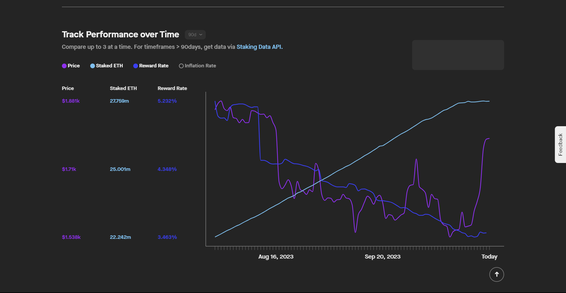The height and width of the screenshot is (293, 566).
Task: Toggle the Reward Rate series
Action: coord(151,66)
